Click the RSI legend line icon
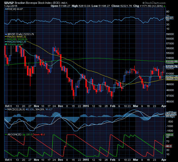178x162 pixels. (6, 9)
